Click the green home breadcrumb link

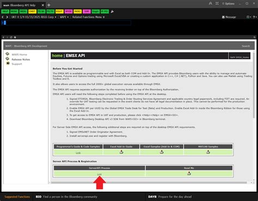pyautogui.click(x=57, y=56)
